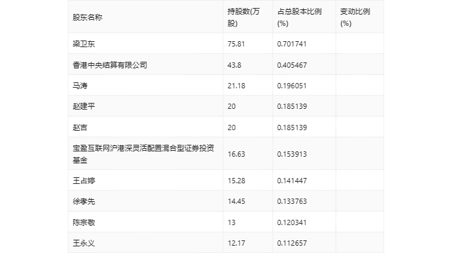Select shareholder name 陈宗敬

[x=84, y=222]
